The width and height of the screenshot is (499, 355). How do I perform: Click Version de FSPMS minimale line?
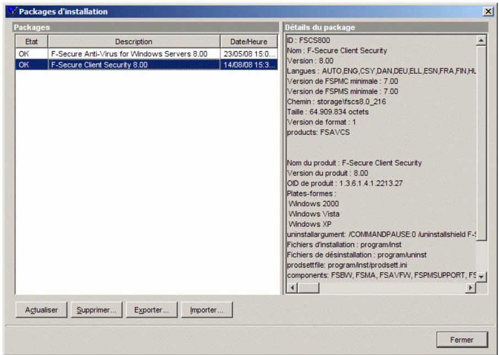pyautogui.click(x=342, y=91)
